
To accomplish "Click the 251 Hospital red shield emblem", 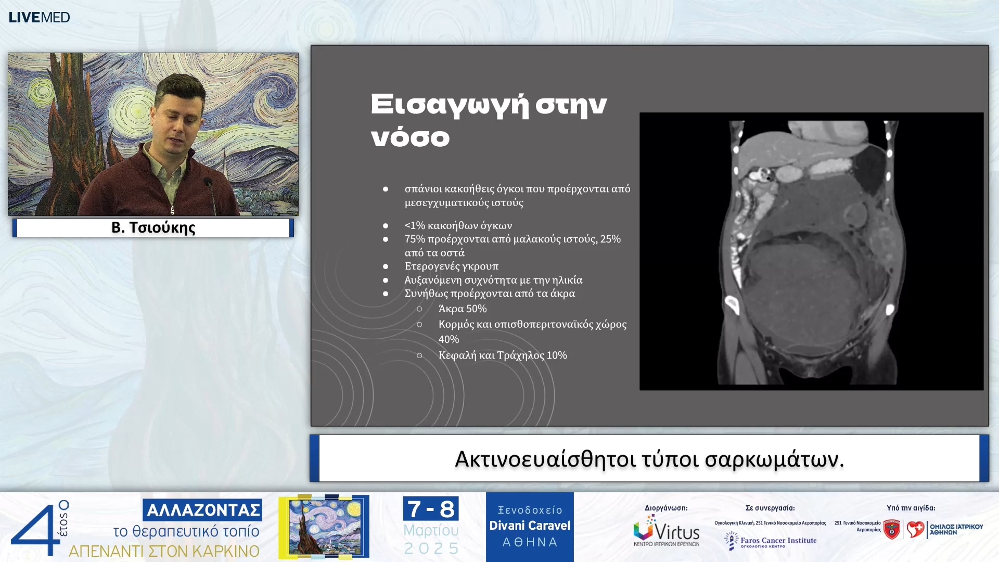I will (893, 528).
